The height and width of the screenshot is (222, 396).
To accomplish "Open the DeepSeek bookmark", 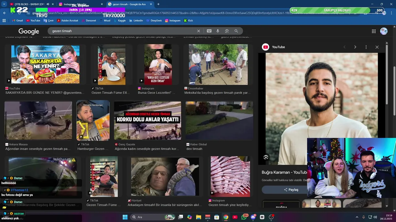I will 154,21.
